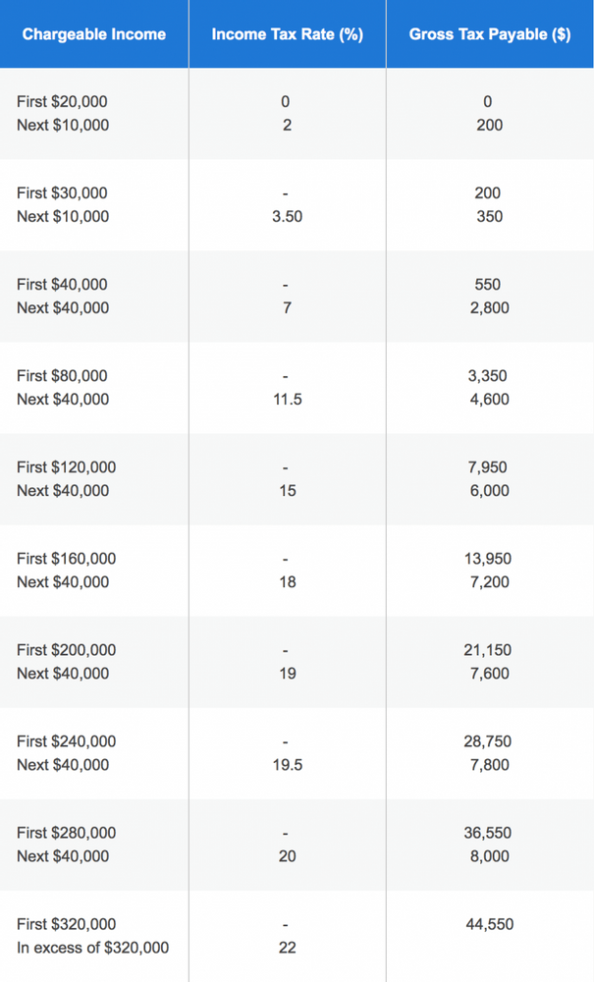Select the "First $200,000" income entry

coord(66,650)
